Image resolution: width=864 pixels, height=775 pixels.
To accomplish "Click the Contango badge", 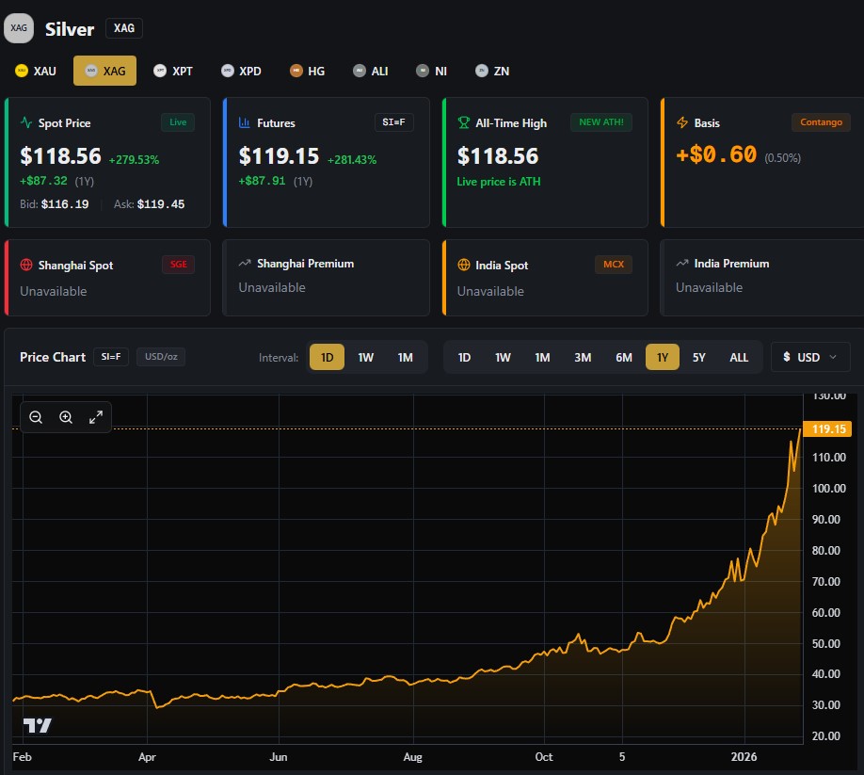I will [821, 122].
